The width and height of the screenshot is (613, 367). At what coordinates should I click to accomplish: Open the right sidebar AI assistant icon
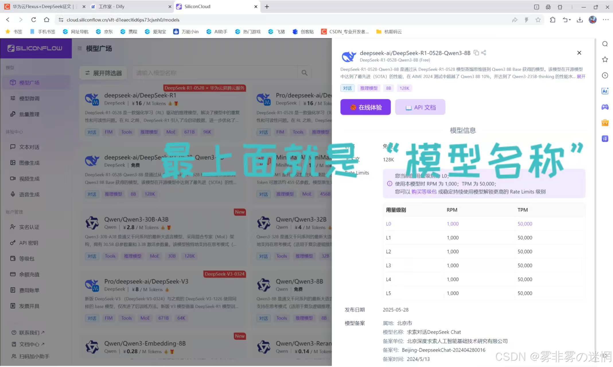[605, 91]
